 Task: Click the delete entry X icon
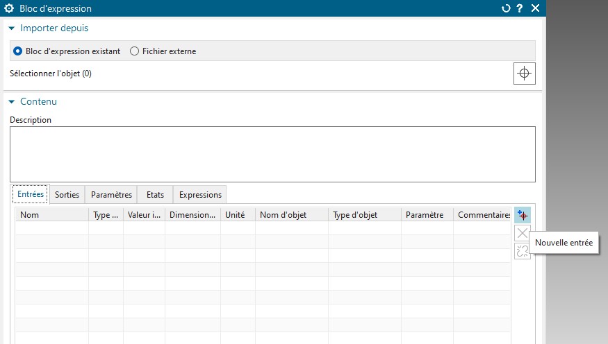523,233
